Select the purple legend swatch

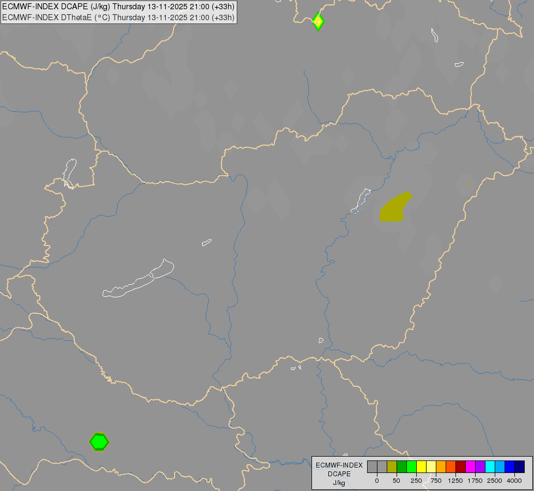481,466
